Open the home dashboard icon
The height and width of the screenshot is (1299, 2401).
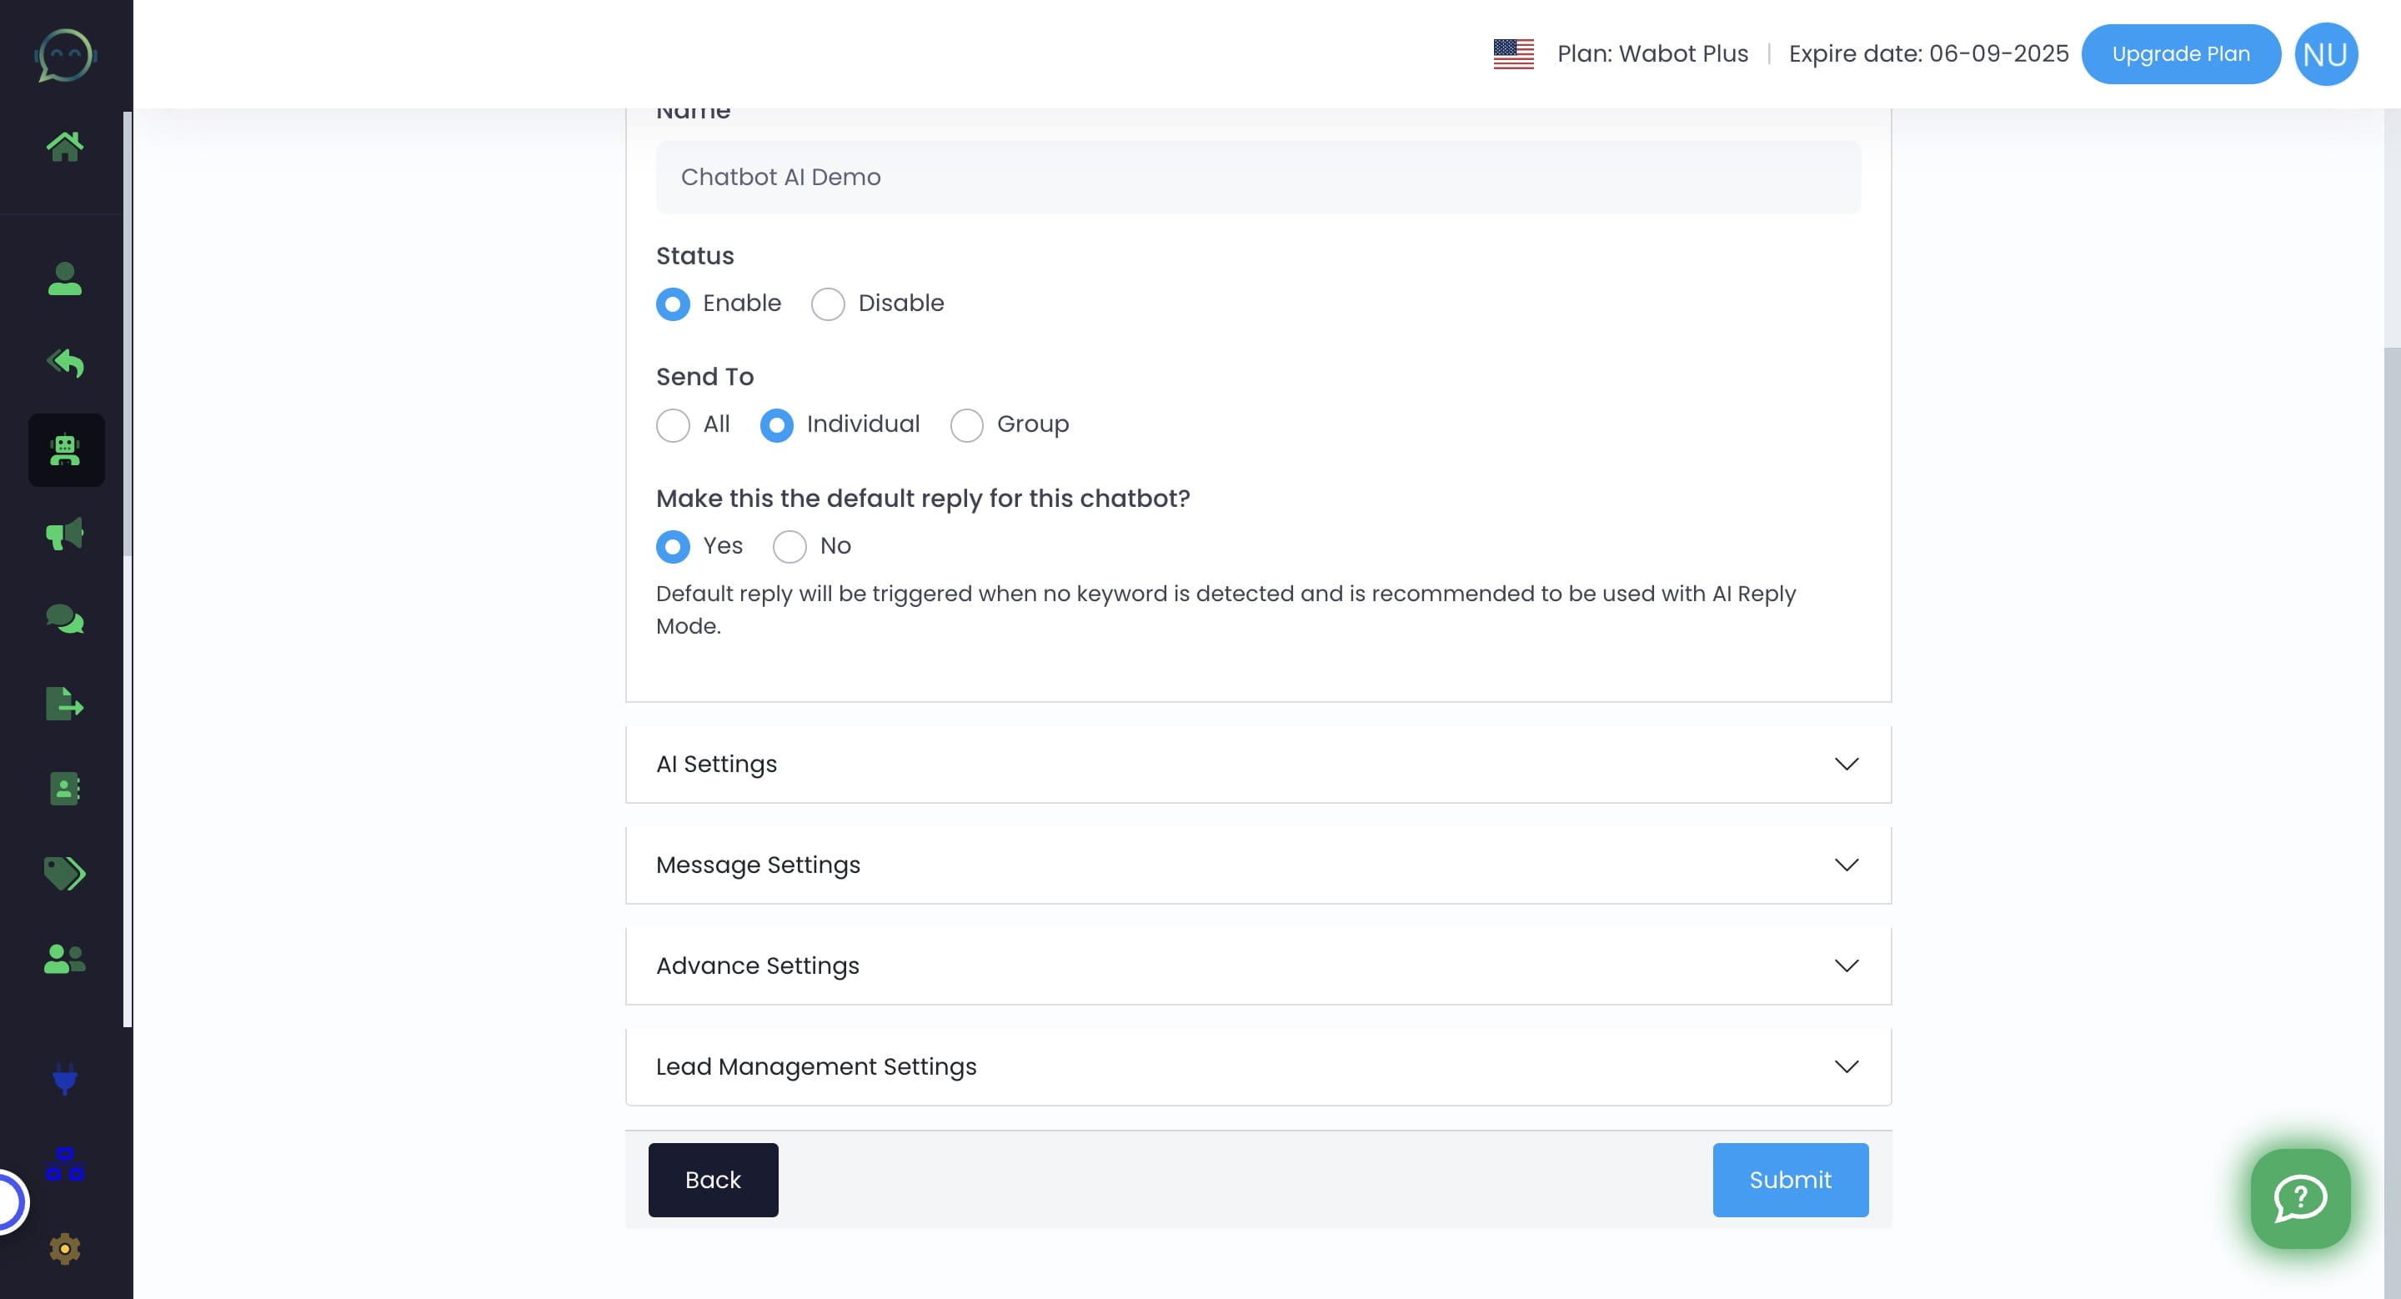click(x=64, y=146)
